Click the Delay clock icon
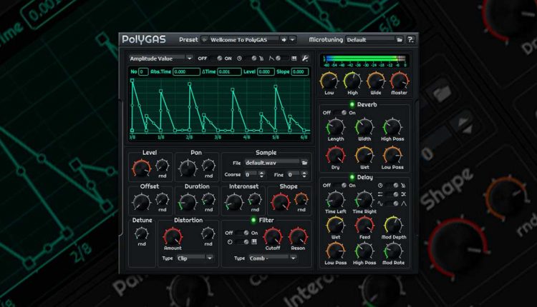Image resolution: width=537 pixels, height=307 pixels. click(380, 186)
